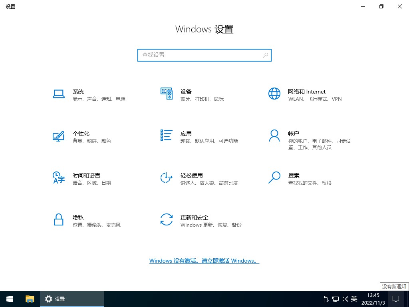
Task: Open the 设备 (Devices) settings icon
Action: (x=167, y=94)
